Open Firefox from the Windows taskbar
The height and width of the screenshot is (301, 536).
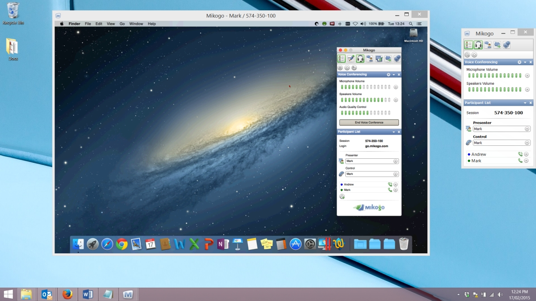[x=67, y=294]
